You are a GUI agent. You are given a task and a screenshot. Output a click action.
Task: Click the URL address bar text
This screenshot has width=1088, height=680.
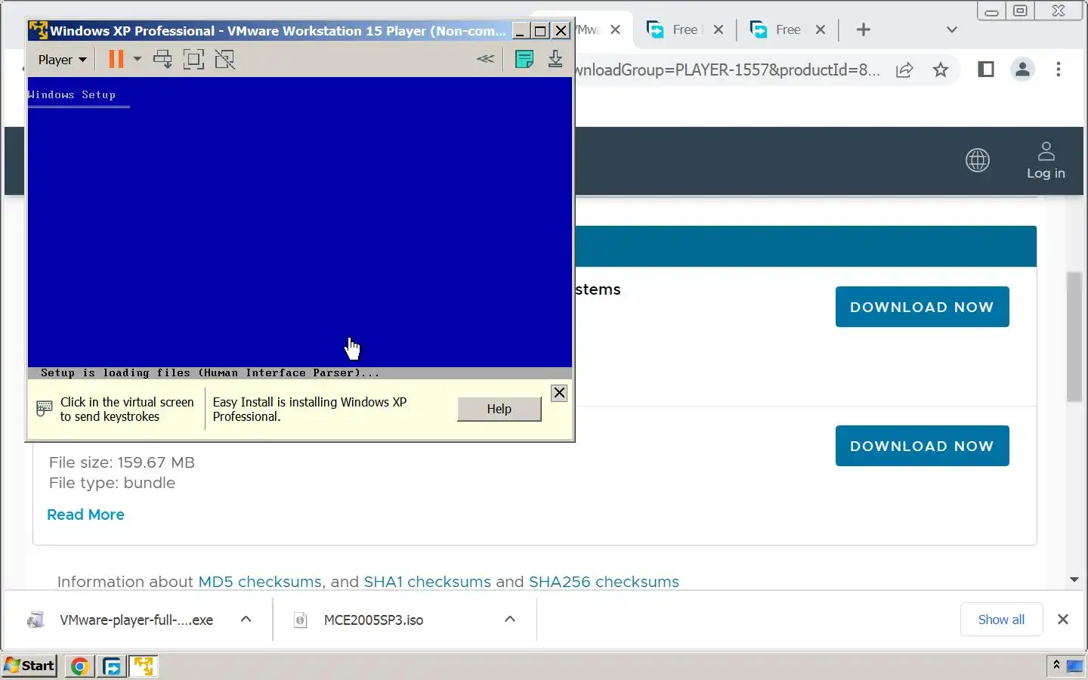(x=727, y=70)
